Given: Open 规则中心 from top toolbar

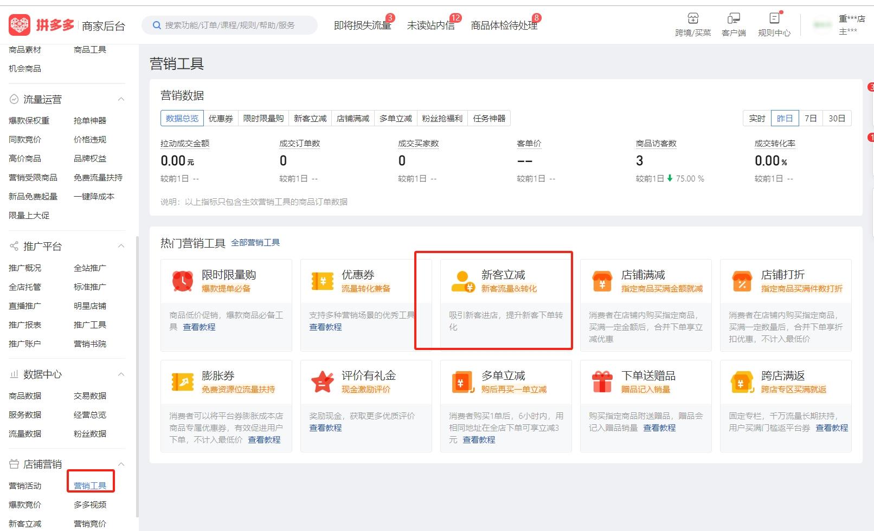Looking at the screenshot, I should pyautogui.click(x=774, y=23).
